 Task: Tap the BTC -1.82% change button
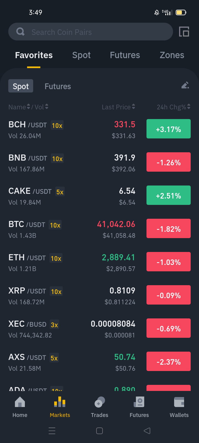point(169,228)
